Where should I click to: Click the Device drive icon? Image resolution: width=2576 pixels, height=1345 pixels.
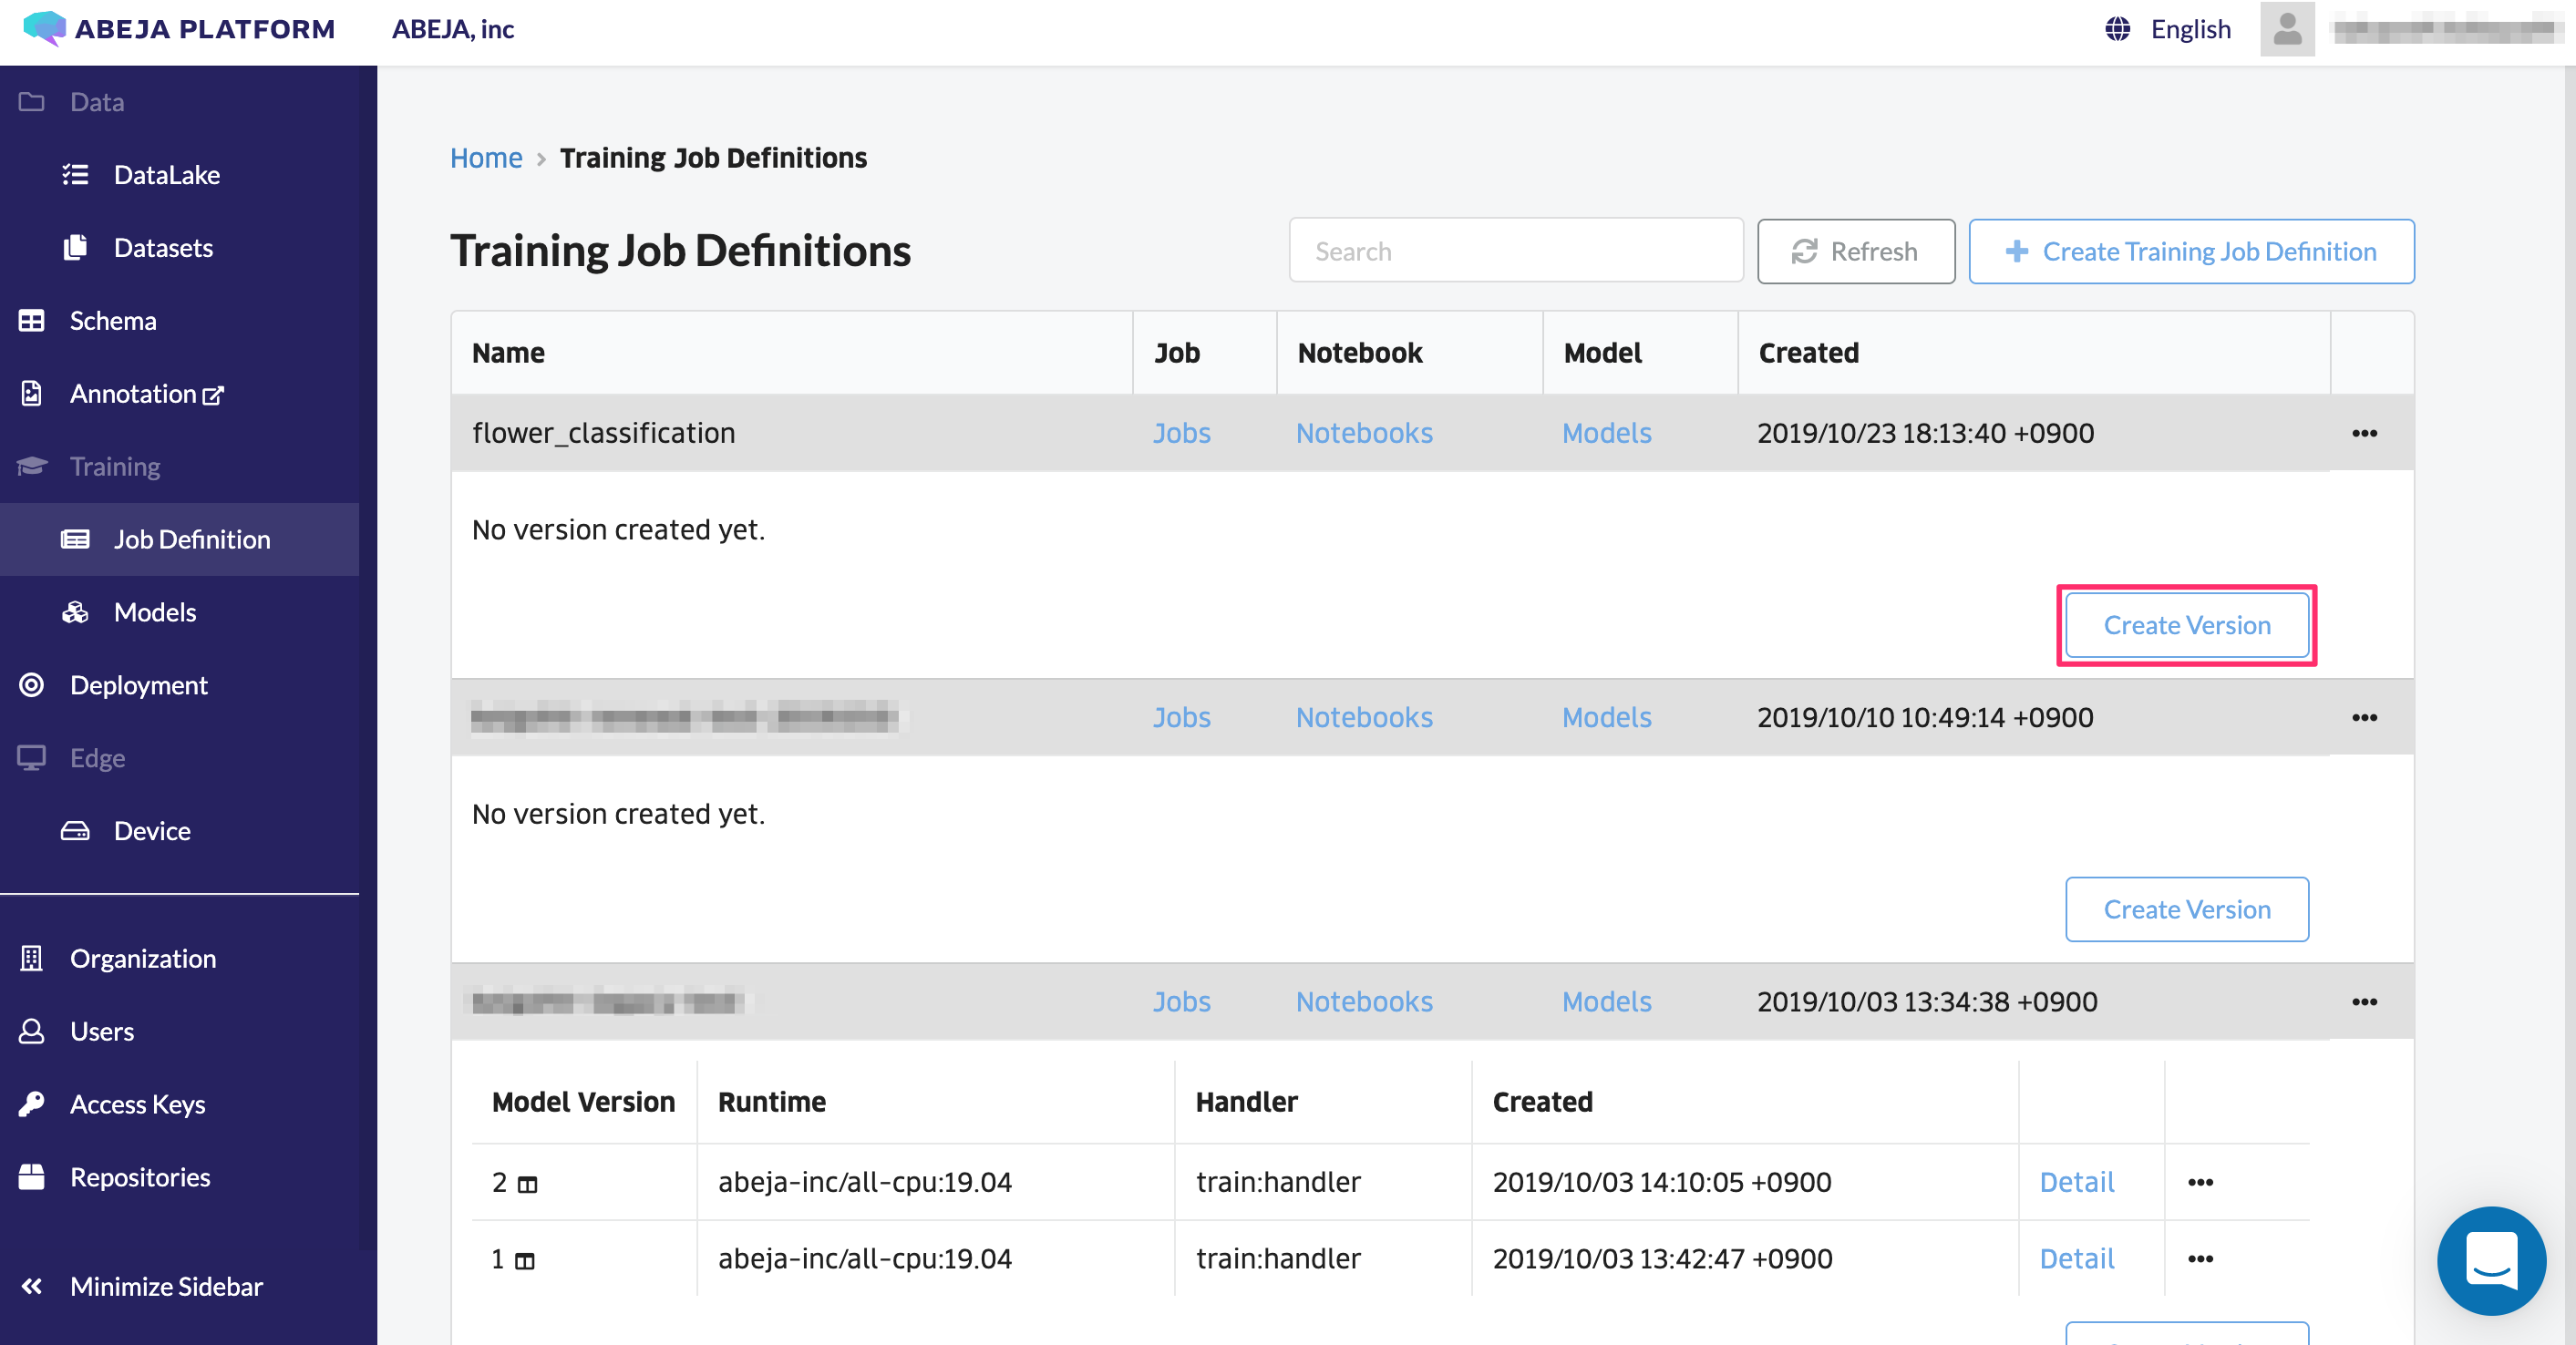point(75,830)
